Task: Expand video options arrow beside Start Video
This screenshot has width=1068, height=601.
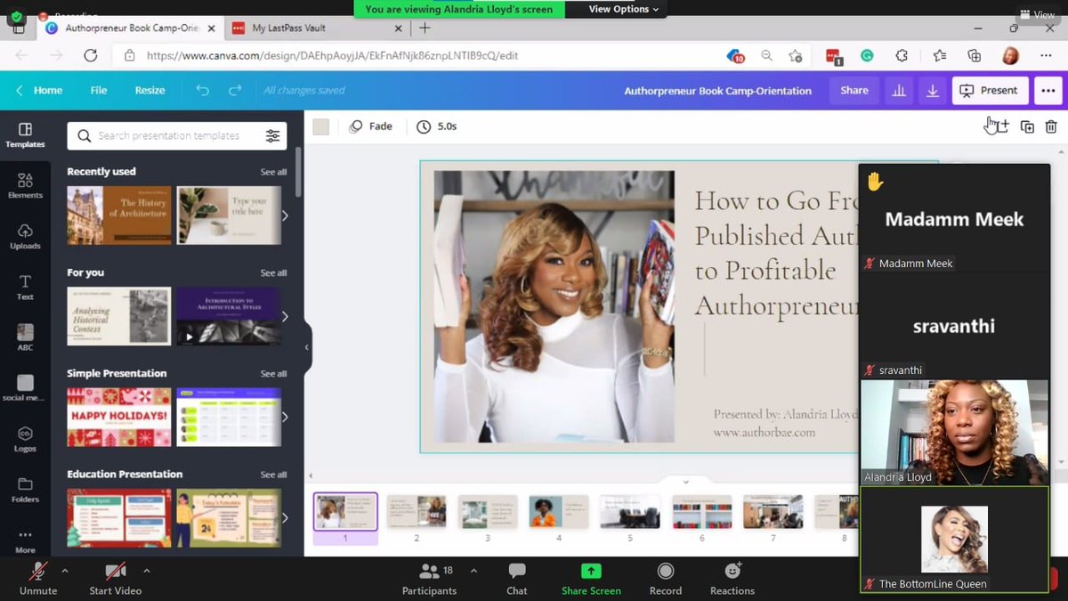Action: tap(147, 570)
